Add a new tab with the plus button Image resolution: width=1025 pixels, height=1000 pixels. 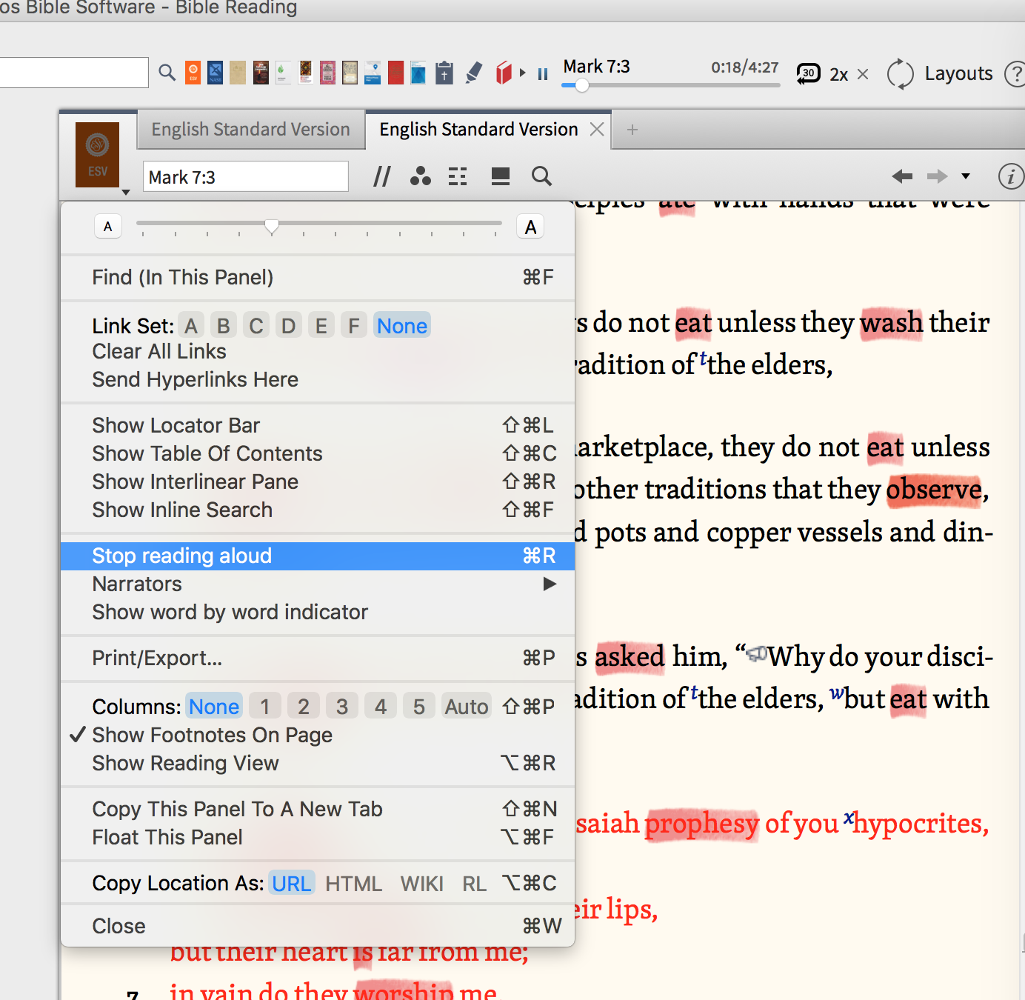[x=632, y=130]
